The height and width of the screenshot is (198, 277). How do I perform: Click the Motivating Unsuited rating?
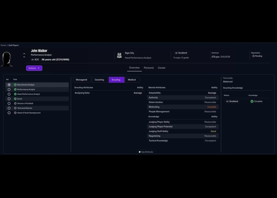pos(212,107)
